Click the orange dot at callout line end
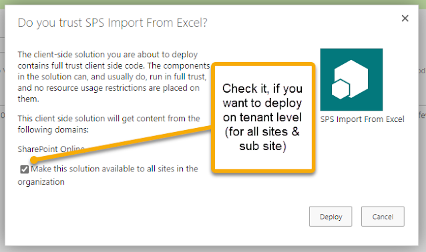The image size is (426, 252). (x=34, y=160)
